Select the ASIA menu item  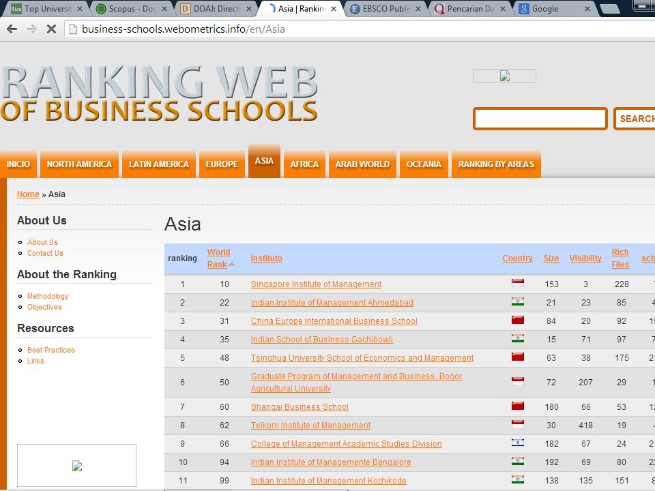[x=264, y=161]
